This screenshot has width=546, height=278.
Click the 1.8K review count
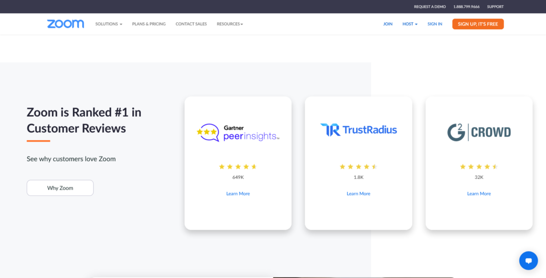click(358, 177)
